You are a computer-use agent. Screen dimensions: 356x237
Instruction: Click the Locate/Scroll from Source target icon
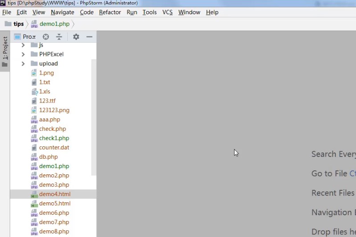point(46,37)
